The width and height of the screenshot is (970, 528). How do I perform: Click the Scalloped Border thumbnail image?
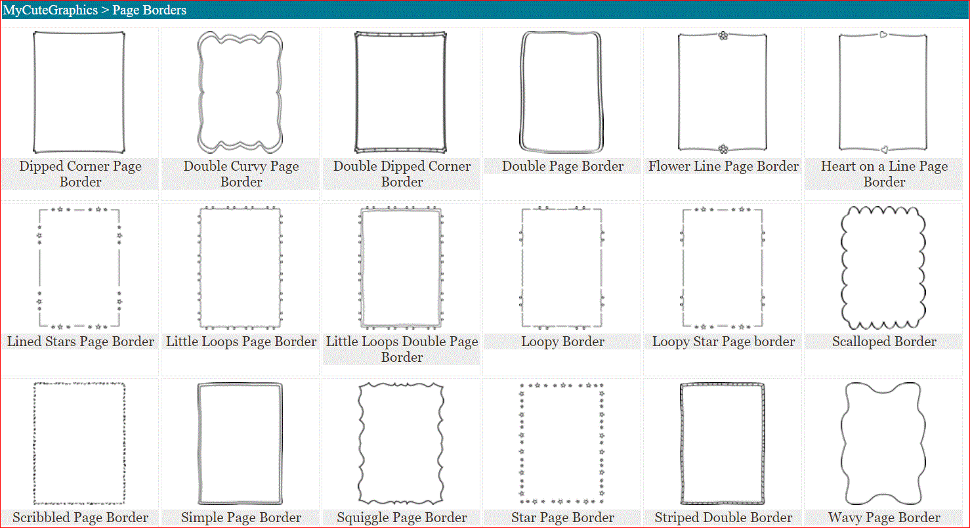pyautogui.click(x=883, y=267)
